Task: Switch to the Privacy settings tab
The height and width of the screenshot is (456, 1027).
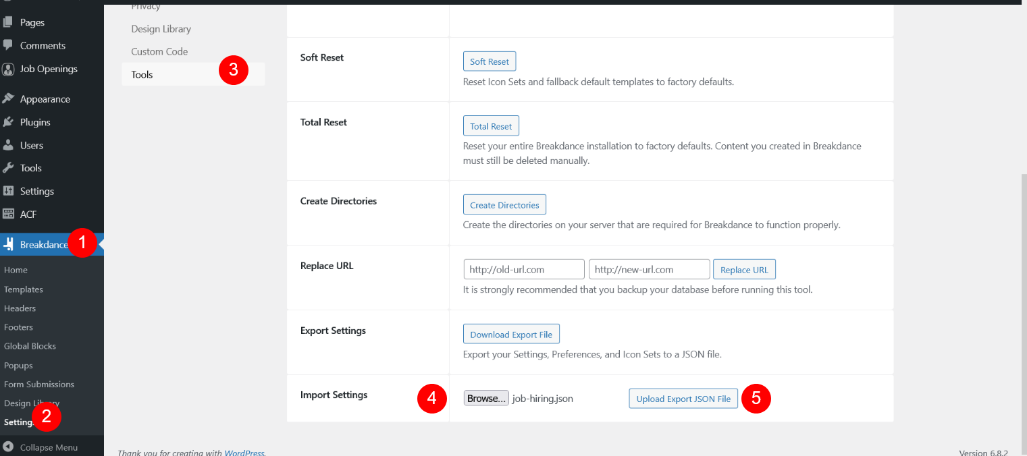Action: point(146,6)
